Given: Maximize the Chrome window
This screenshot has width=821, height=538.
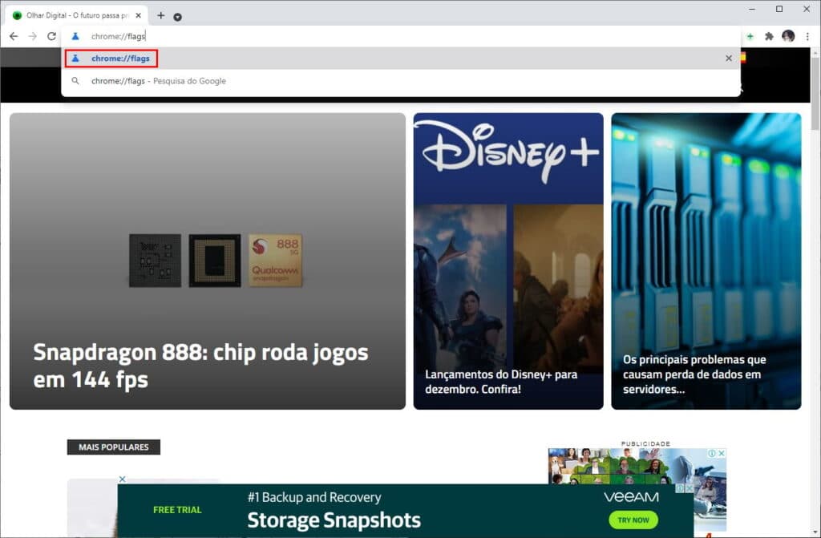Looking at the screenshot, I should 779,9.
